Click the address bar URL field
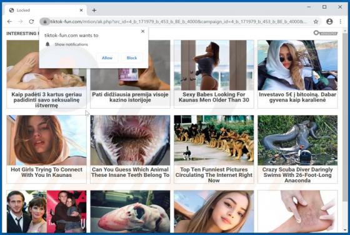The width and height of the screenshot is (350, 235). click(179, 22)
